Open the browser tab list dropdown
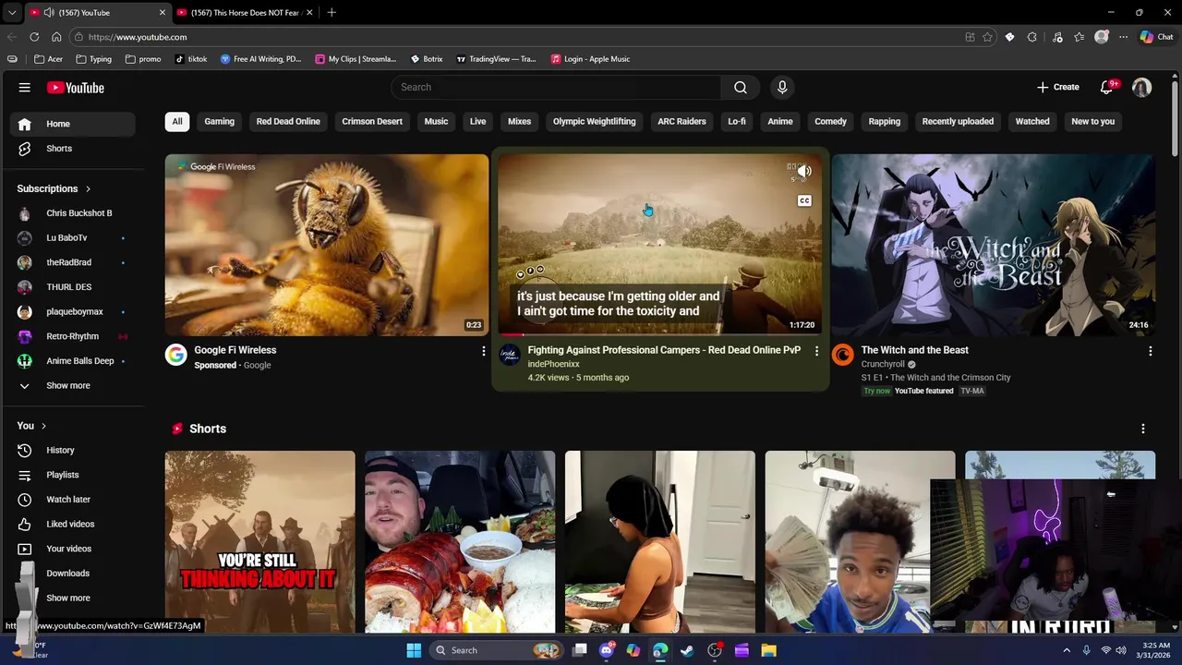 11,12
